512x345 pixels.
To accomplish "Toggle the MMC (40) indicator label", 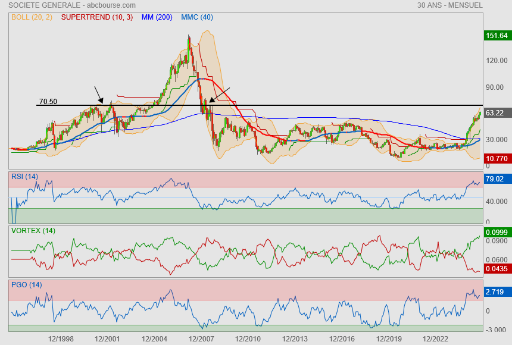I will (198, 17).
